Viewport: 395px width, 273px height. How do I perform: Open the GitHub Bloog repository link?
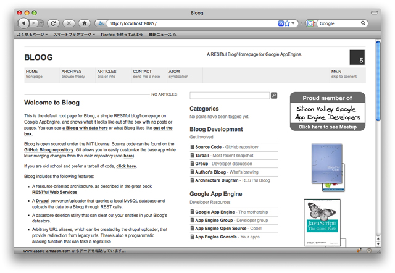[49, 150]
